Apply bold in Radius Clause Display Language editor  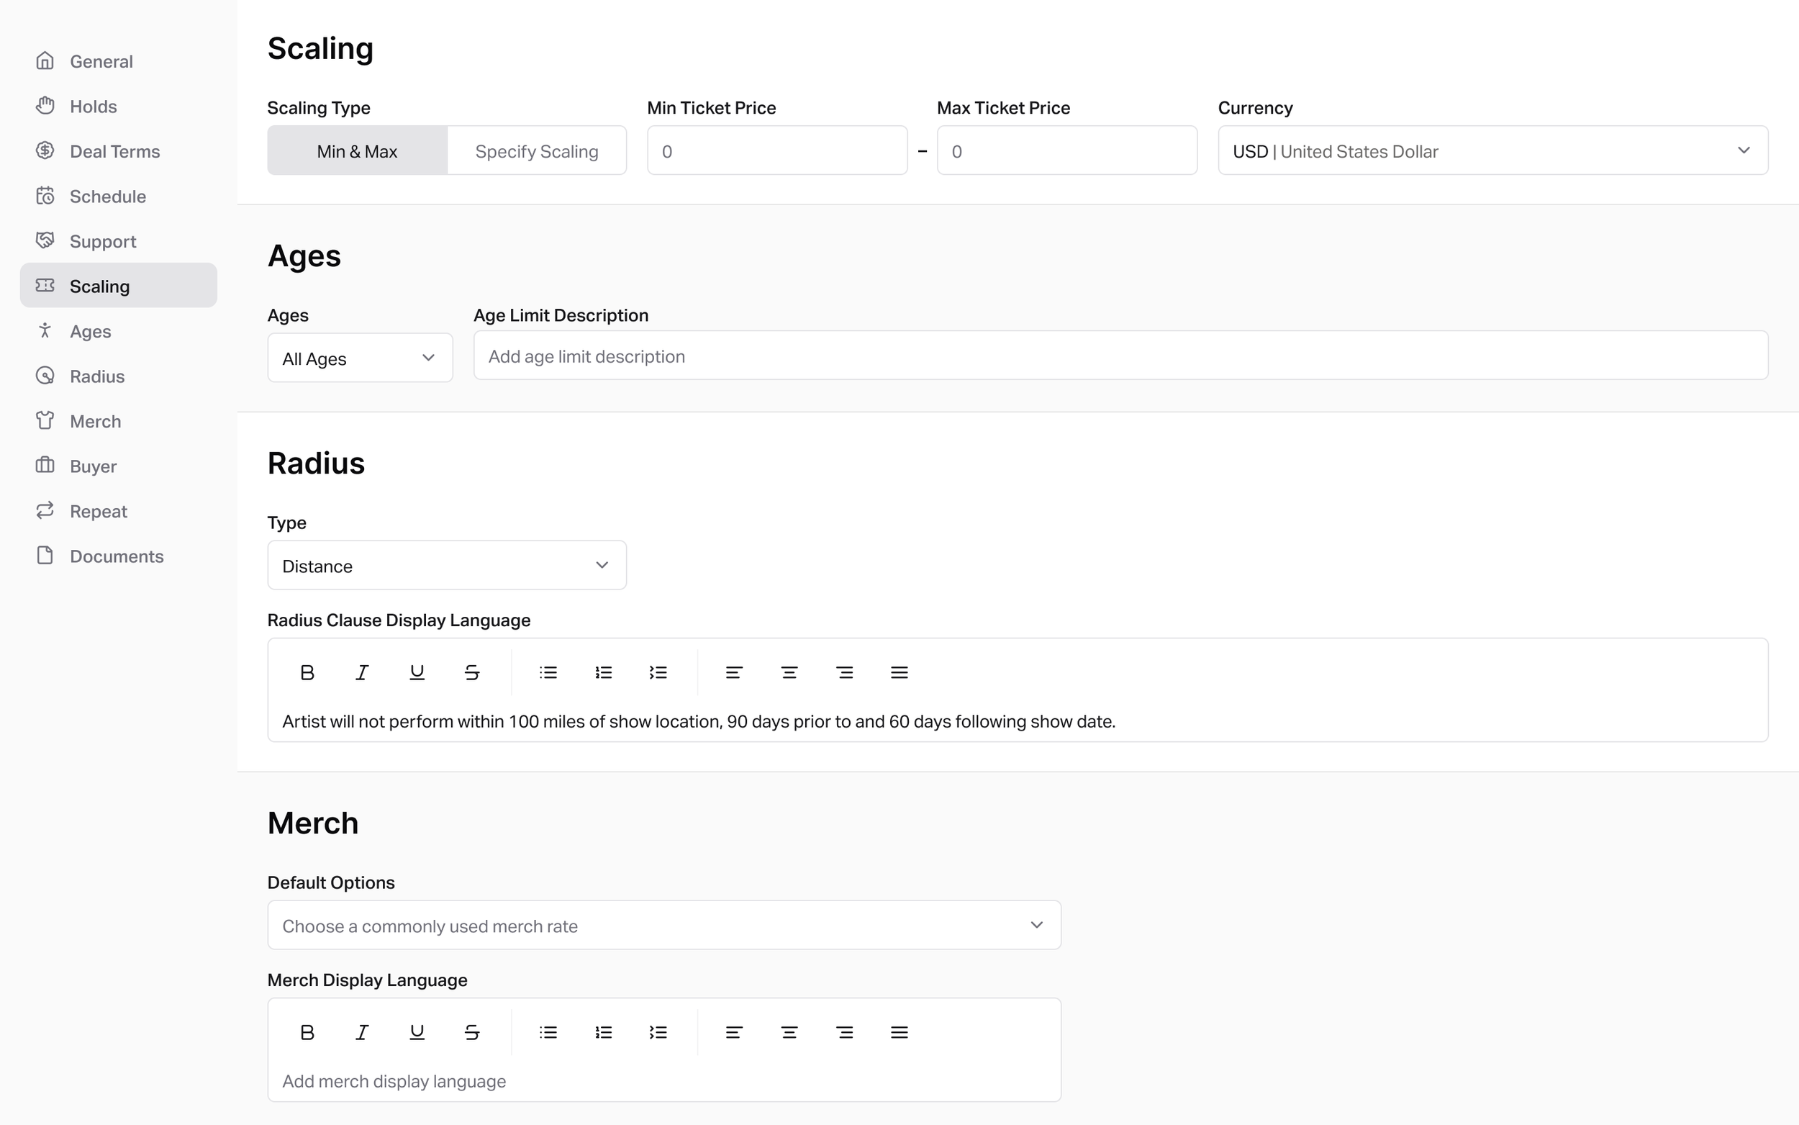pyautogui.click(x=307, y=672)
